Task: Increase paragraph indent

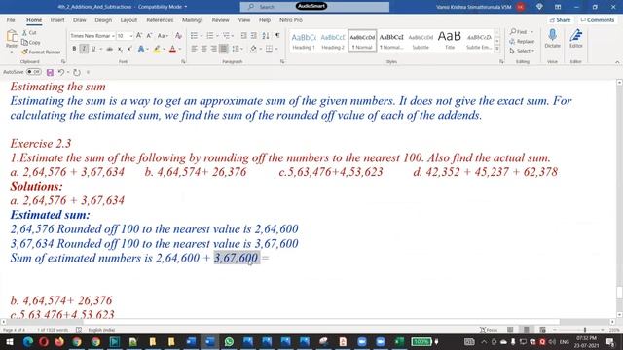Action: point(254,36)
